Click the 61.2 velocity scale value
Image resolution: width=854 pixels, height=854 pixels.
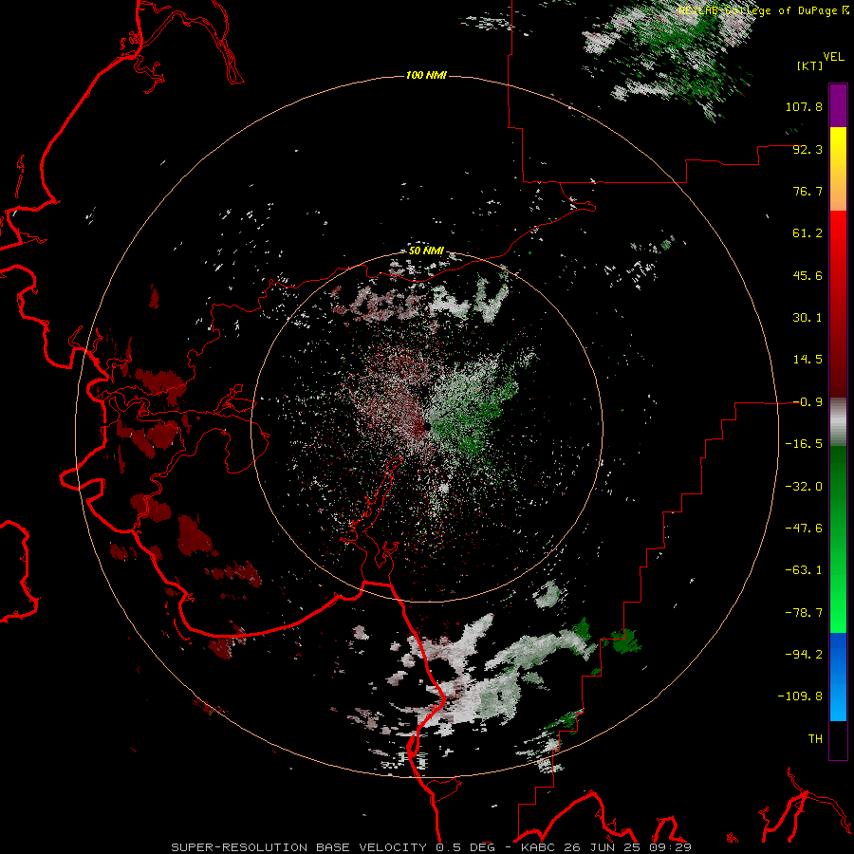(x=808, y=233)
